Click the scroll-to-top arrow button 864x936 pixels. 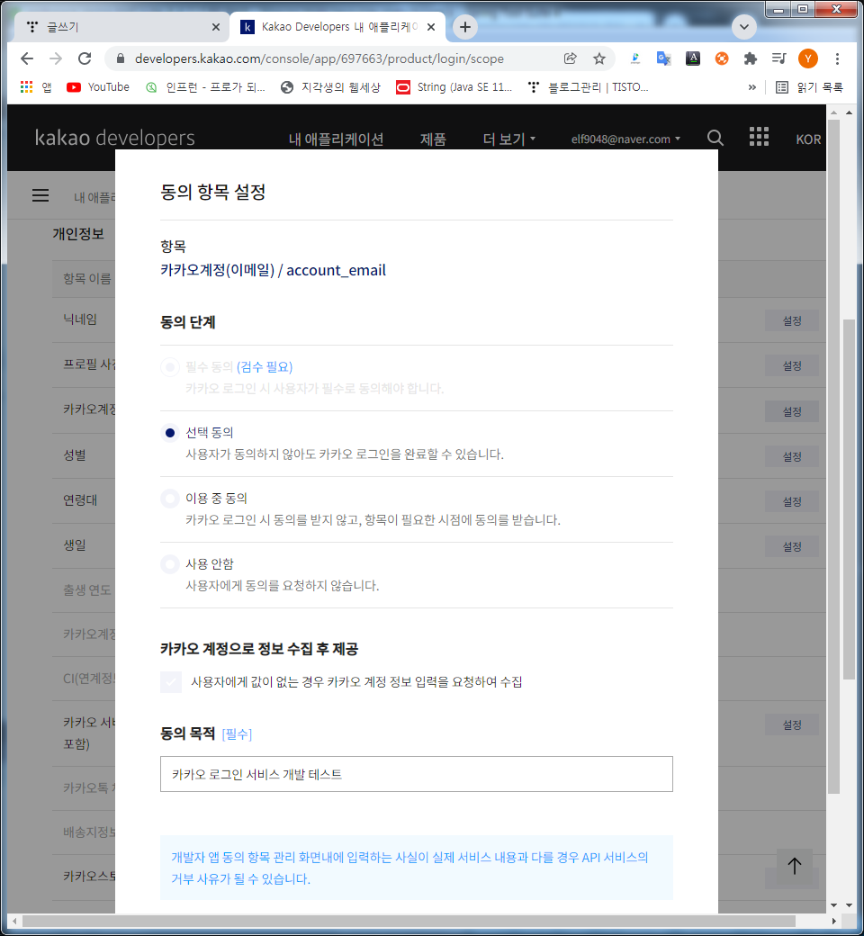tap(794, 866)
